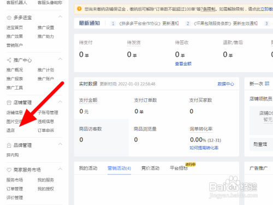Click the 店铺管理 store icon
Screen dimensions: 273x205
pyautogui.click(x=9, y=103)
